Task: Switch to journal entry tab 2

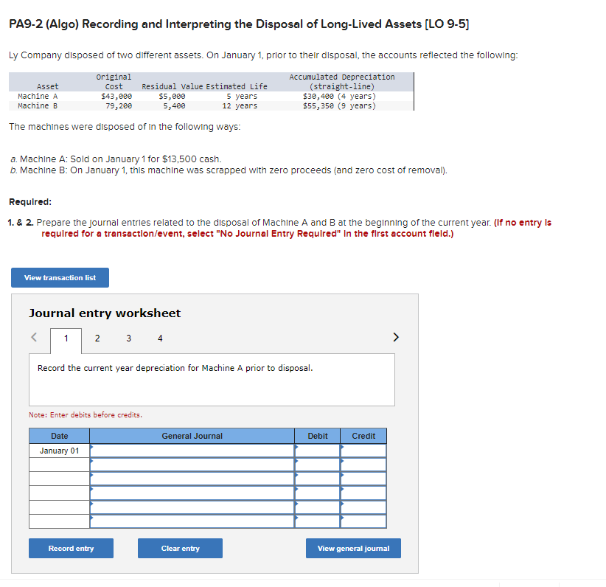Action: click(97, 338)
